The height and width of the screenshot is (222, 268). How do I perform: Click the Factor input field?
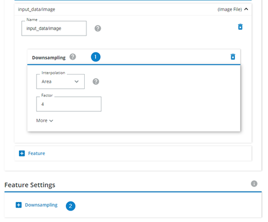pos(69,104)
